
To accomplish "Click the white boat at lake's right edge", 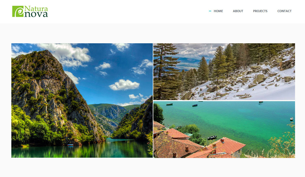I will [x=291, y=119].
